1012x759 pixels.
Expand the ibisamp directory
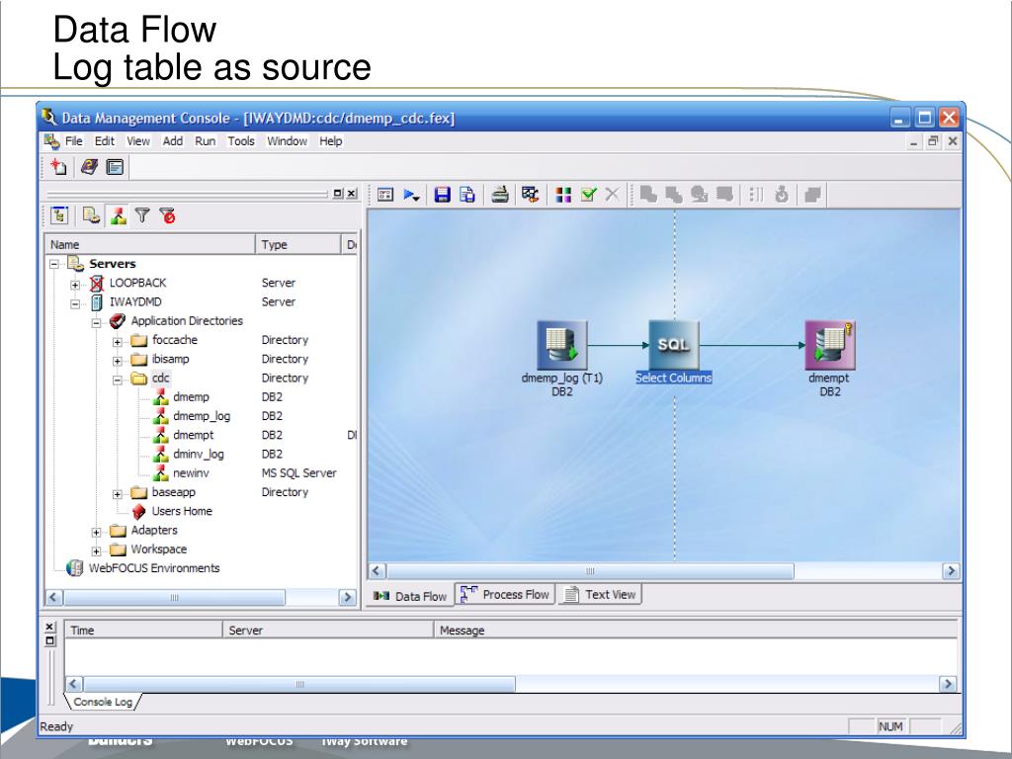[118, 361]
